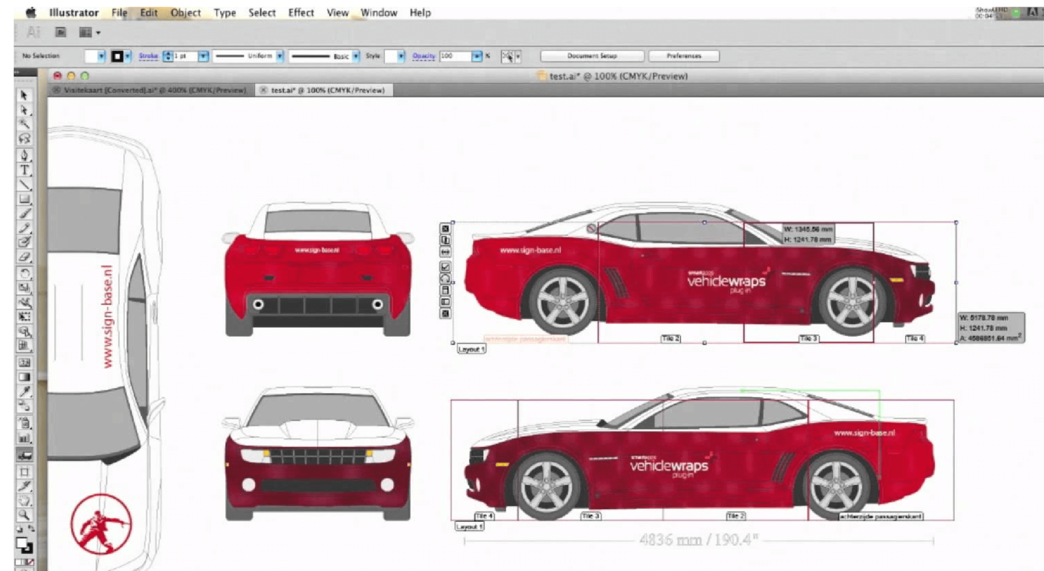
Task: Open the Uniform width profile dropdown
Action: 280,56
